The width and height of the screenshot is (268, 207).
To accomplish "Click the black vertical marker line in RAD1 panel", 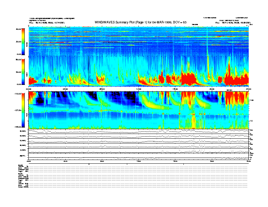I will click(89, 71).
